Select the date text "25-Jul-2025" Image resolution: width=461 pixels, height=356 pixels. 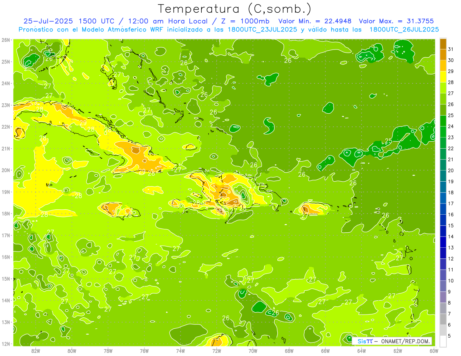pos(48,21)
